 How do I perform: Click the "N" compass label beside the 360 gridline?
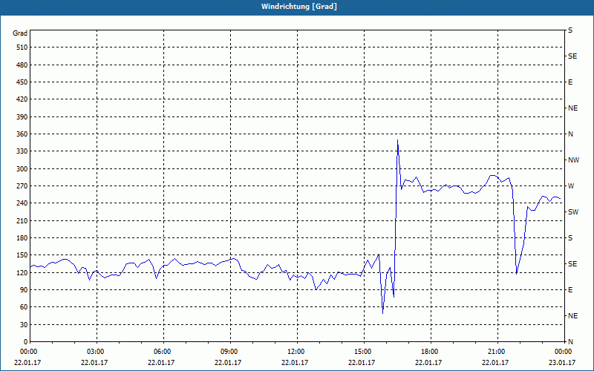click(570, 134)
